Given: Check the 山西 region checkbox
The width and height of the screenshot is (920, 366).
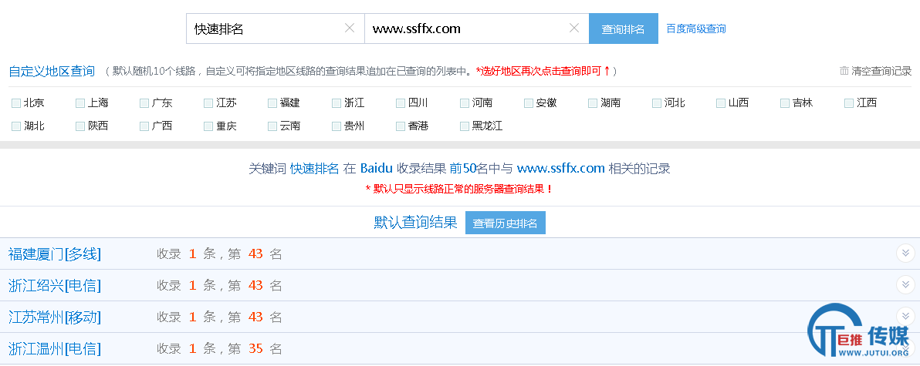Looking at the screenshot, I should (x=721, y=103).
